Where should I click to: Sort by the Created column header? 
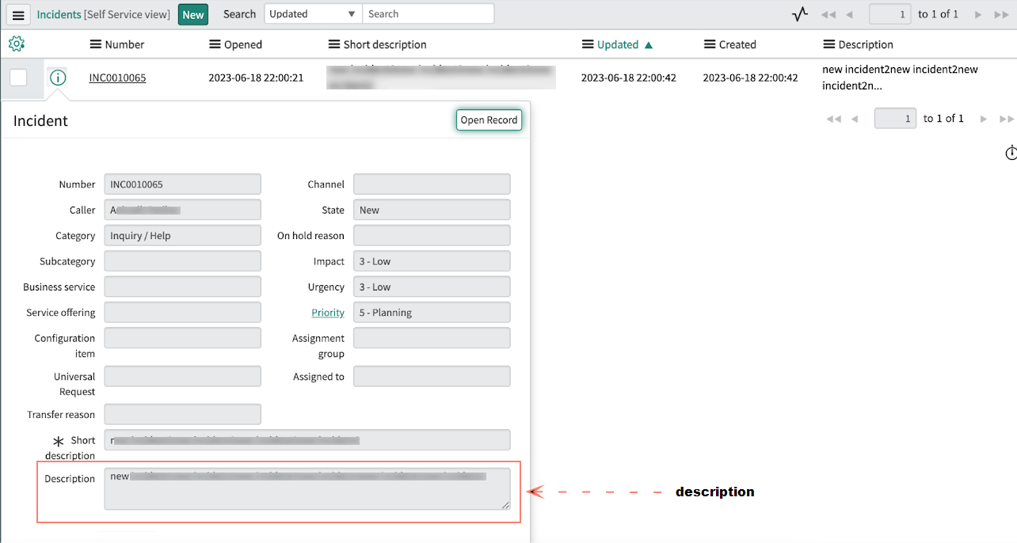click(x=737, y=45)
